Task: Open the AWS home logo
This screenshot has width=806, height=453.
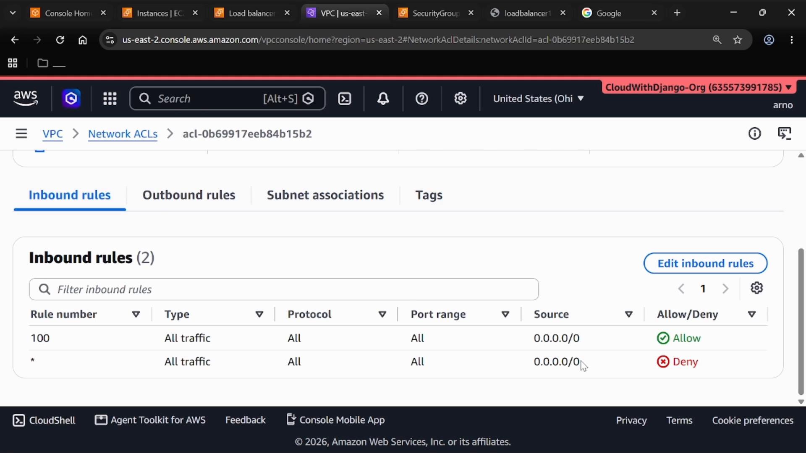Action: pyautogui.click(x=26, y=98)
